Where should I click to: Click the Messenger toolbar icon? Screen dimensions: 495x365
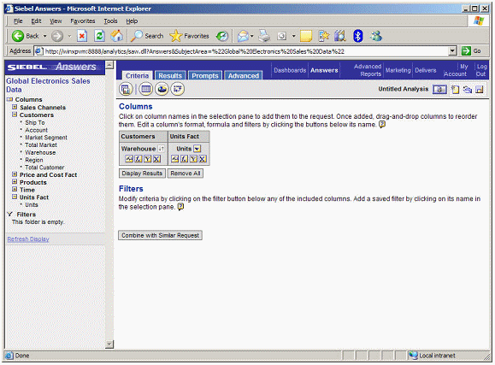[375, 36]
